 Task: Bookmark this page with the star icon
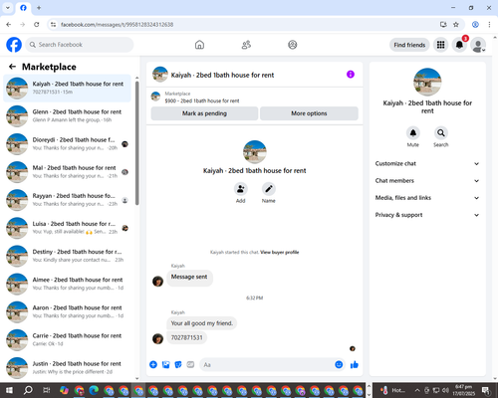click(456, 25)
